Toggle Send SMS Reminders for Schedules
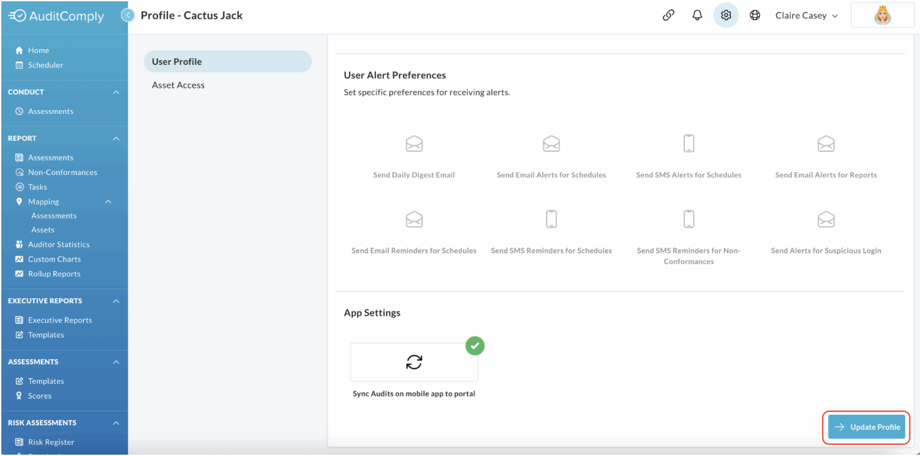Image resolution: width=920 pixels, height=456 pixels. pyautogui.click(x=551, y=219)
